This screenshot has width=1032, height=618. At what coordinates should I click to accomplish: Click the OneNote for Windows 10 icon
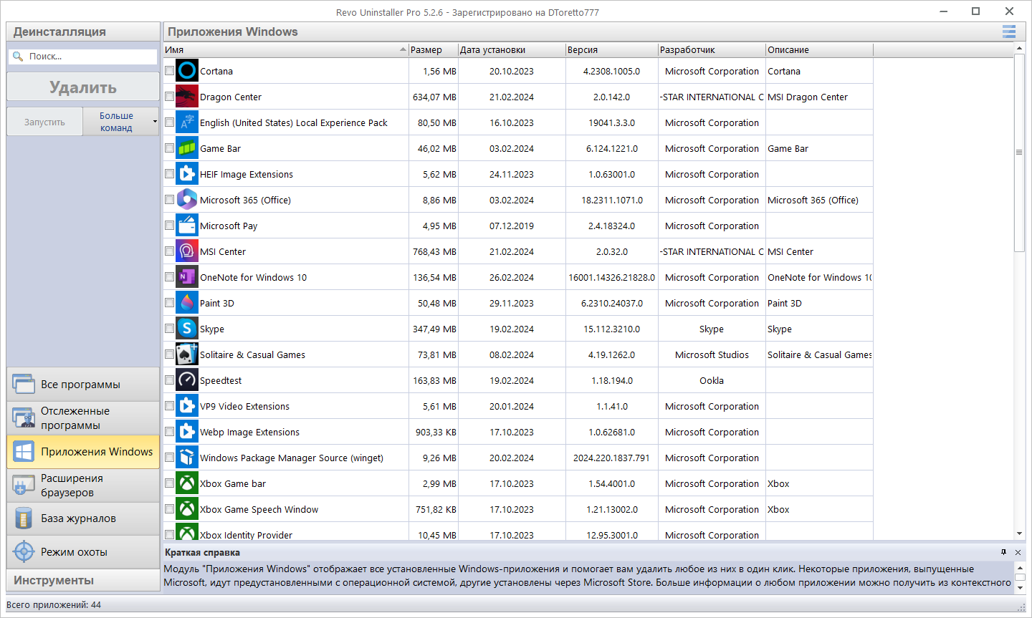pos(187,277)
